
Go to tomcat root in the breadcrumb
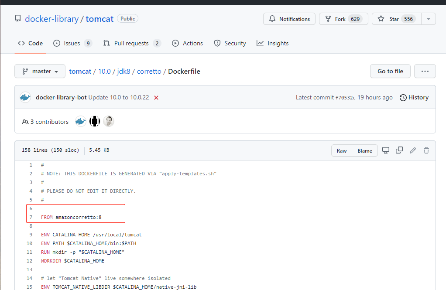80,72
